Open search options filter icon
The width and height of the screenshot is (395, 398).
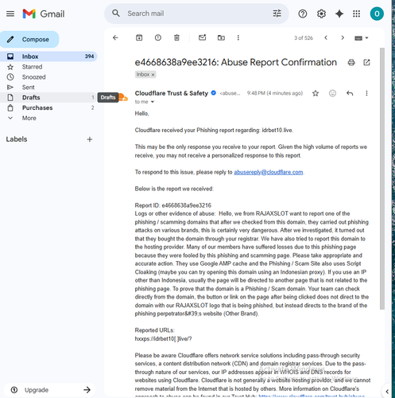pyautogui.click(x=277, y=14)
